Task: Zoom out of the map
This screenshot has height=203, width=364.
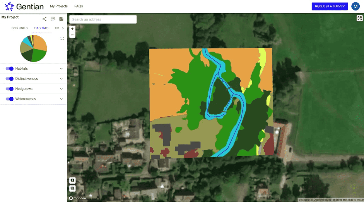Action: tap(72, 35)
